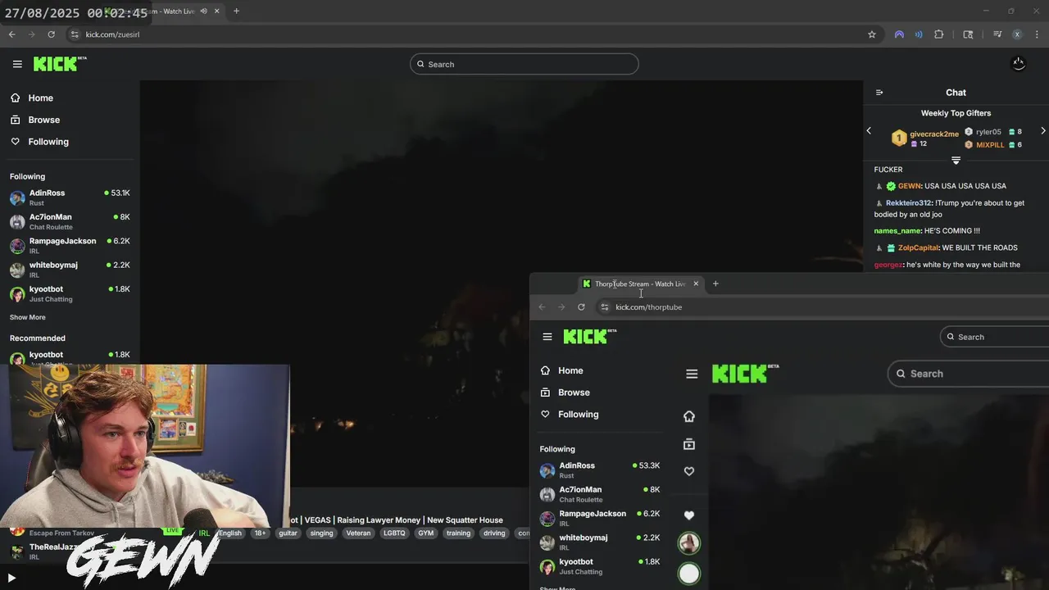The image size is (1049, 590).
Task: Click the purple arc extension icon
Action: [x=899, y=34]
